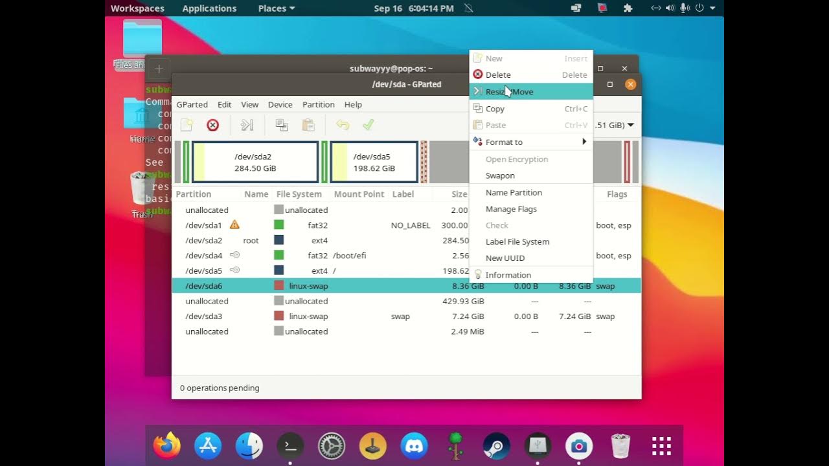Select the /dev/sda2 block in the disk map
829x466 pixels.
click(255, 162)
